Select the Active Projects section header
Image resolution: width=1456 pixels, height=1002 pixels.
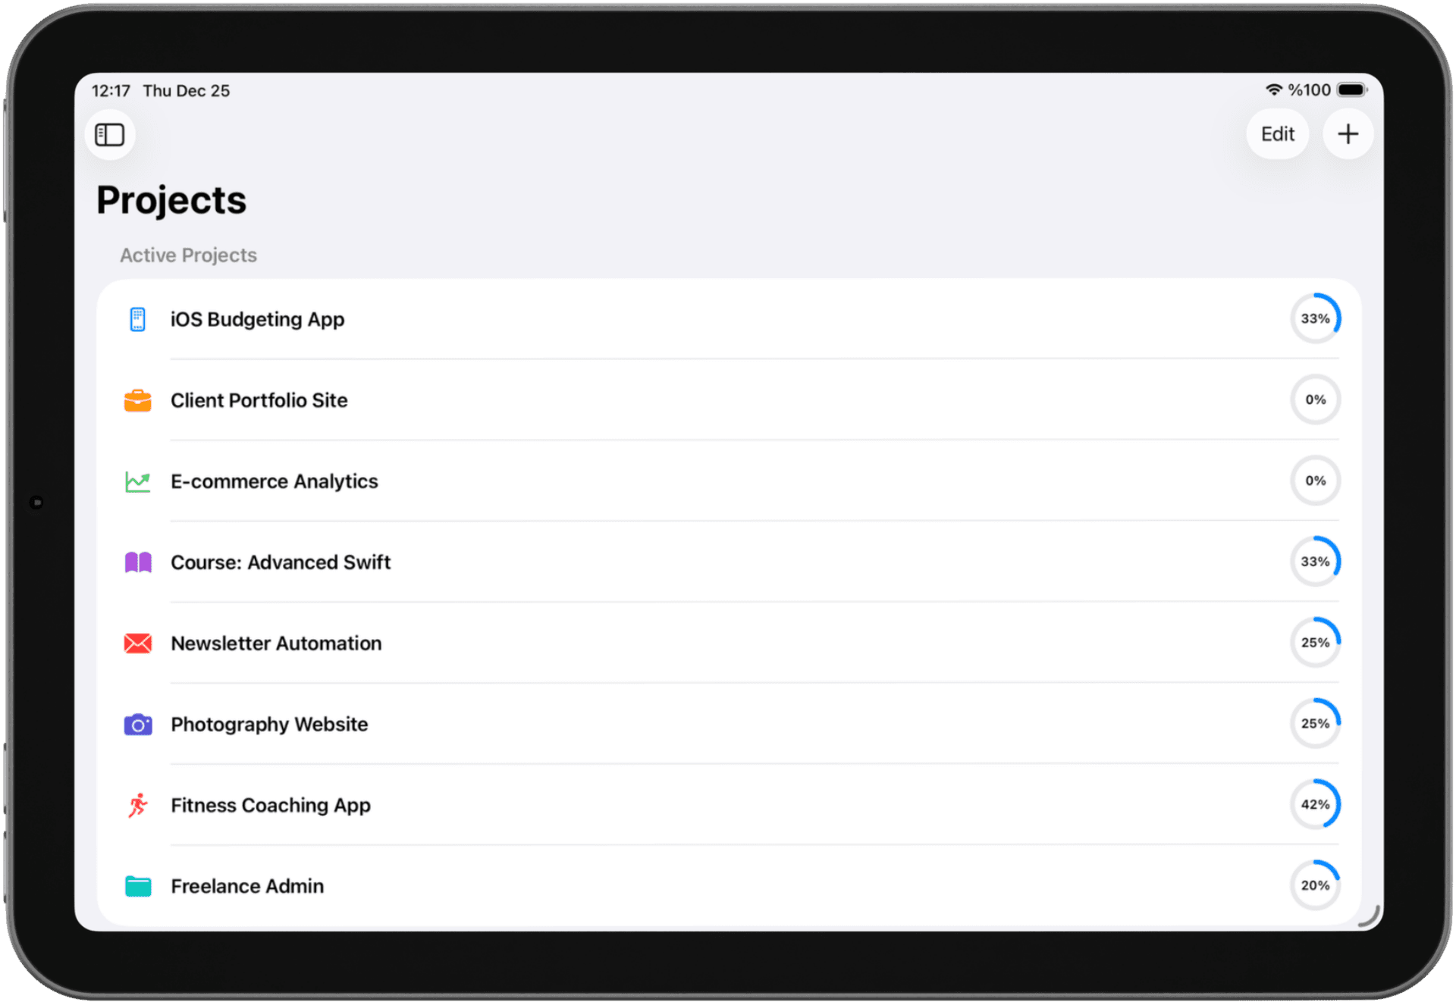click(x=188, y=255)
